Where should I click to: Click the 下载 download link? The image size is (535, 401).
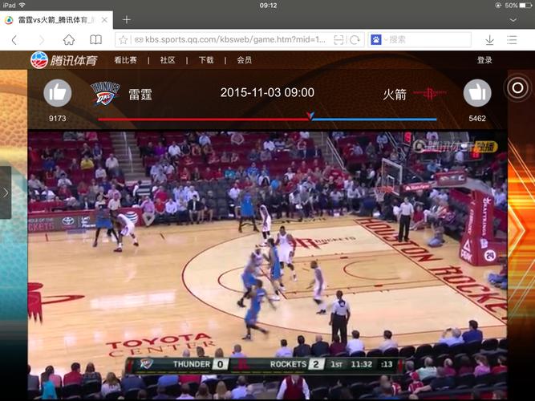pos(206,60)
